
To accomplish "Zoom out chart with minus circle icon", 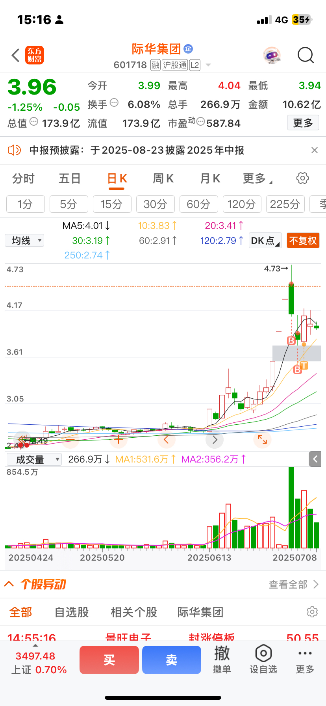I will pyautogui.click(x=70, y=440).
